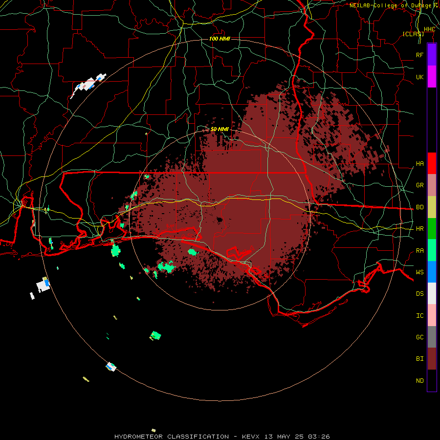Click the HR green legend swatch
Screen dimensions: 440x440
[x=432, y=229]
